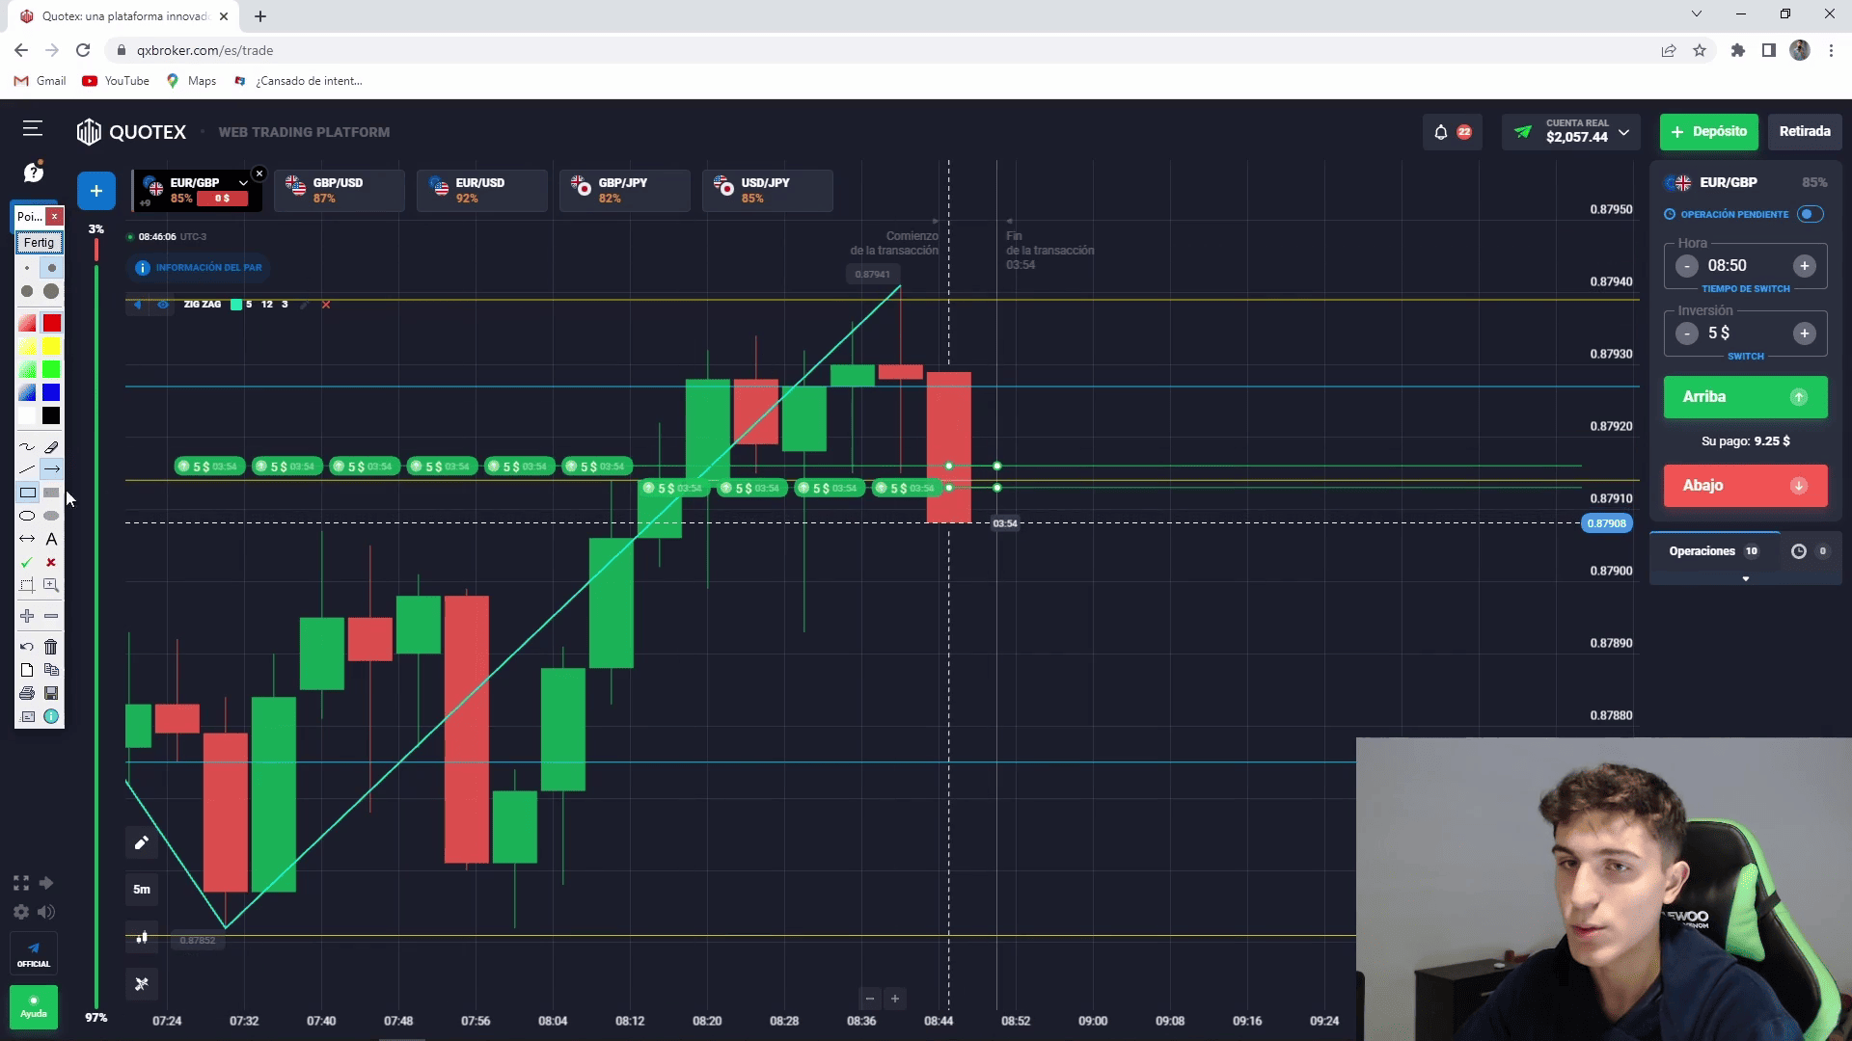Screen dimensions: 1852x1041
Task: Select the filled ellipse tool
Action: coord(51,516)
